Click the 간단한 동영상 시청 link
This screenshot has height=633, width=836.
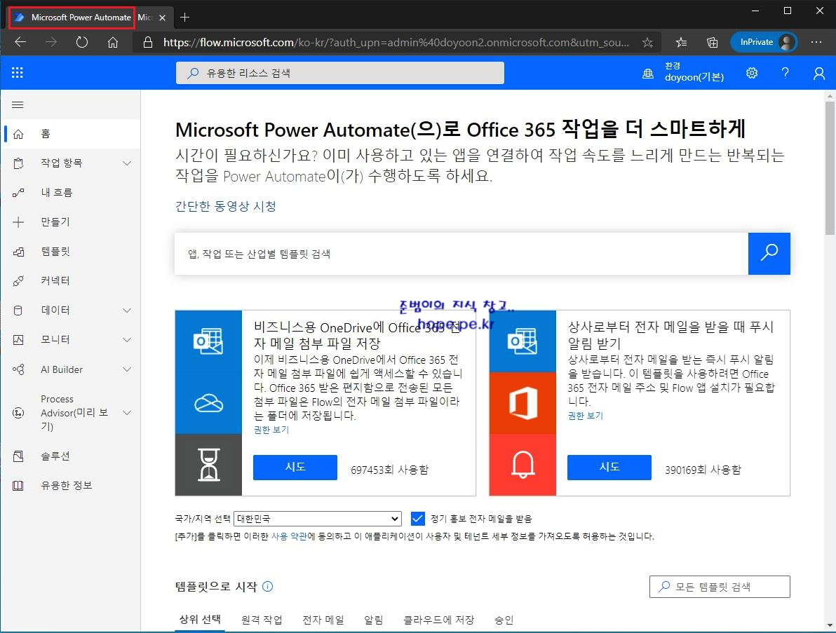point(226,206)
